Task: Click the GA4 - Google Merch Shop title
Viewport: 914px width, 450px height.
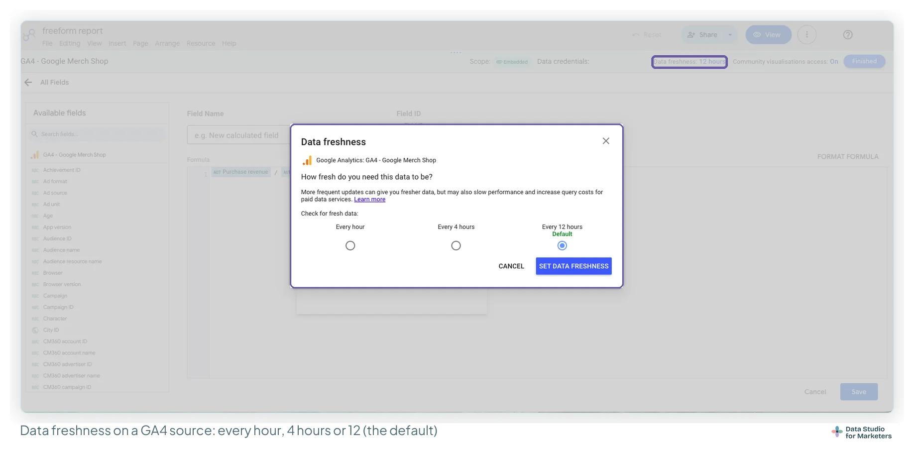Action: click(64, 61)
